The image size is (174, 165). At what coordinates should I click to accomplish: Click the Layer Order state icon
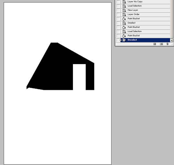click(124, 15)
